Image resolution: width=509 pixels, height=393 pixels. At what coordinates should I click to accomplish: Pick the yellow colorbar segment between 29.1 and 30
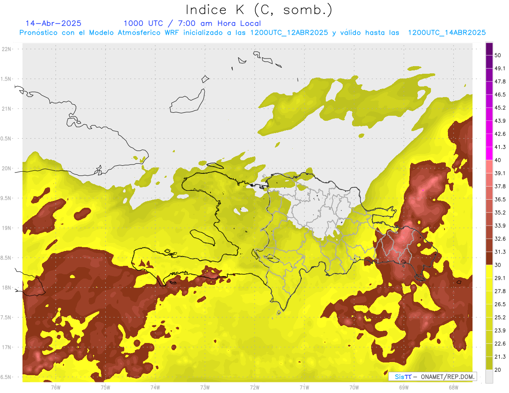point(489,272)
